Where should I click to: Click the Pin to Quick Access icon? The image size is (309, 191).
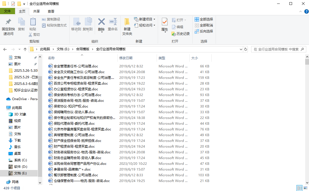point(8,22)
